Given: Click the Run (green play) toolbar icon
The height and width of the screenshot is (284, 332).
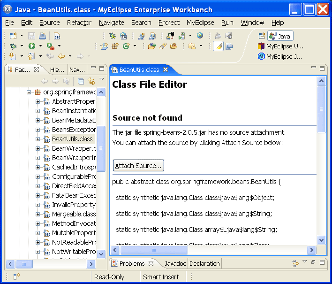Looking at the screenshot, I should point(31,46).
